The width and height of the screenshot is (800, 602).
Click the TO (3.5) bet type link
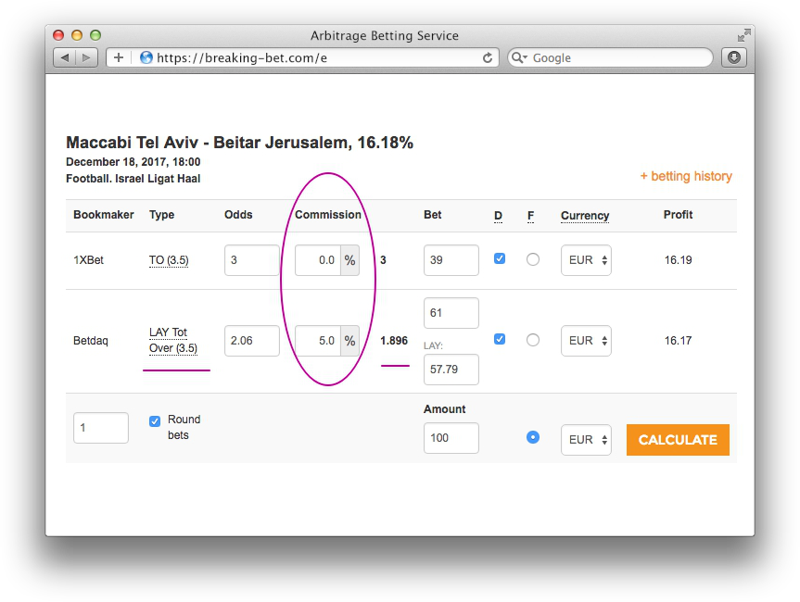point(169,260)
